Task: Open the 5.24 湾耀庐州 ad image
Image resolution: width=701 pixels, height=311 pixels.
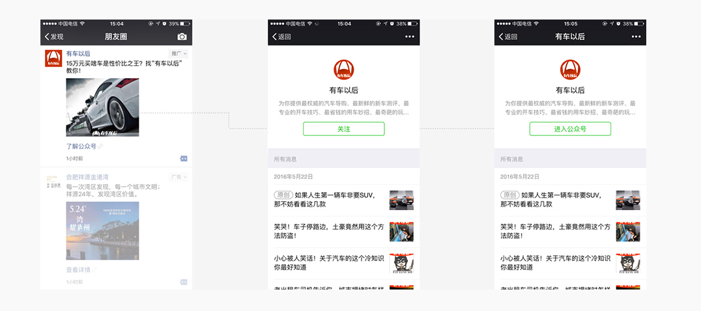Action: (x=102, y=231)
